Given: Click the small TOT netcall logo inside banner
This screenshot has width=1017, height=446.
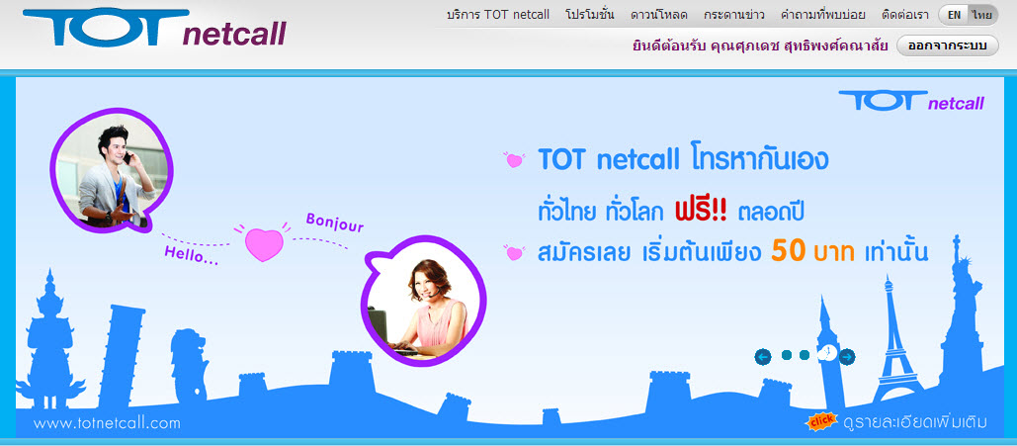Looking at the screenshot, I should [911, 101].
